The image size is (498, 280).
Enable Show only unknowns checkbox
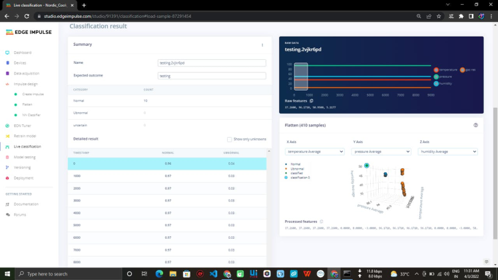(229, 139)
